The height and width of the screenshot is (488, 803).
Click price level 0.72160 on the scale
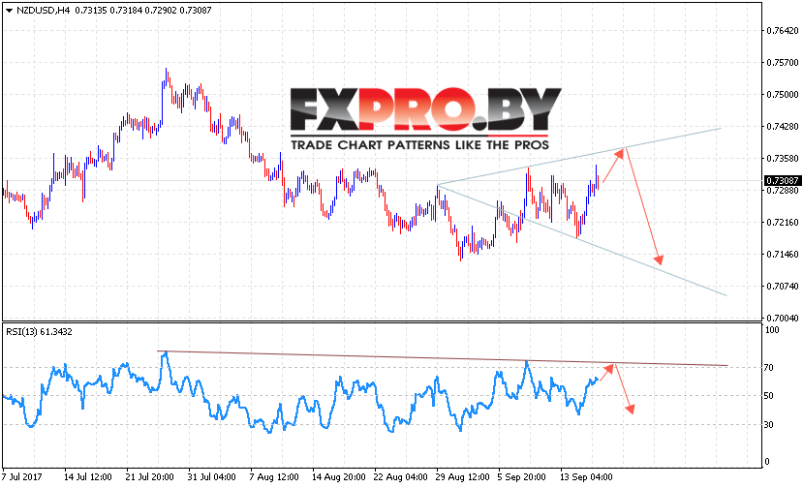click(783, 223)
